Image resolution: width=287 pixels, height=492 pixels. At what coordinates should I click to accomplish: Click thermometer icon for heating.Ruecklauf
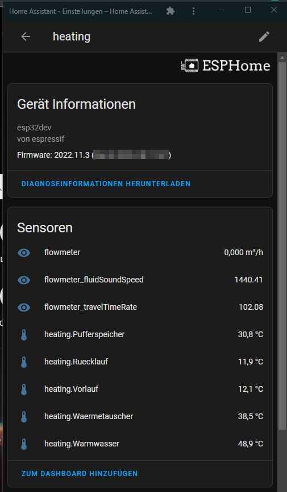[x=24, y=362]
